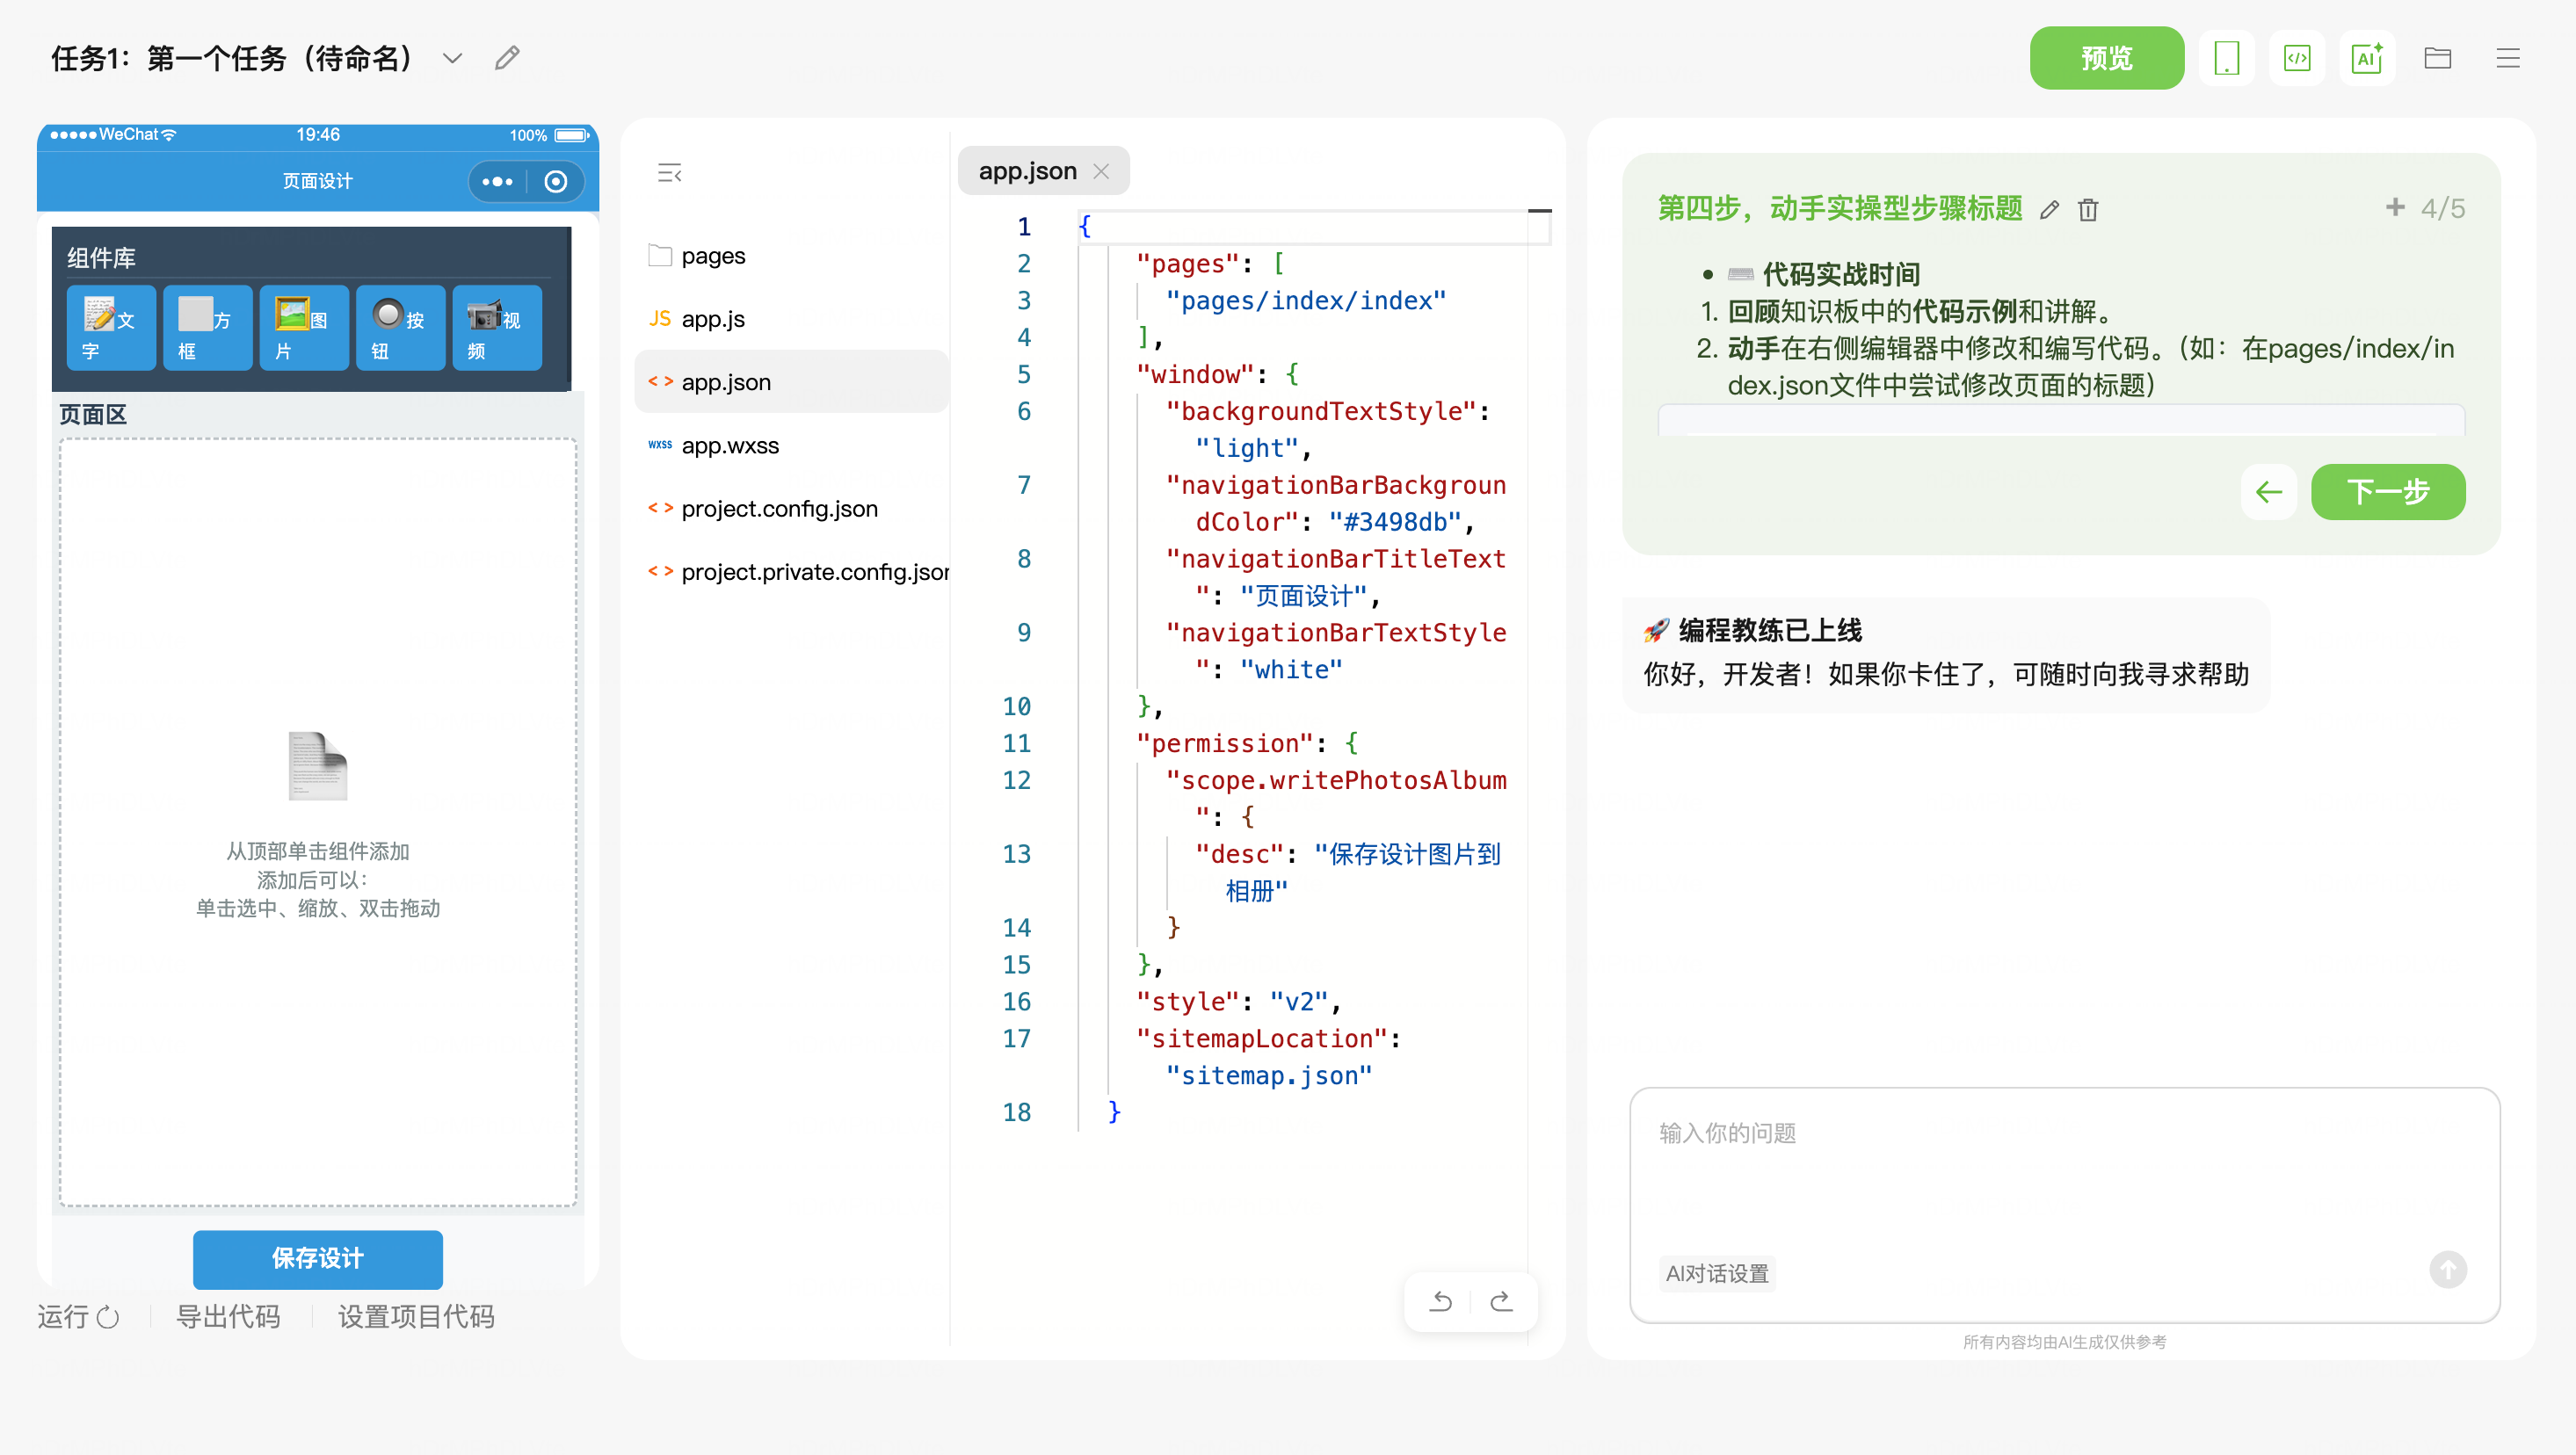
Task: Open the folder icon in top toolbar
Action: (x=2437, y=58)
